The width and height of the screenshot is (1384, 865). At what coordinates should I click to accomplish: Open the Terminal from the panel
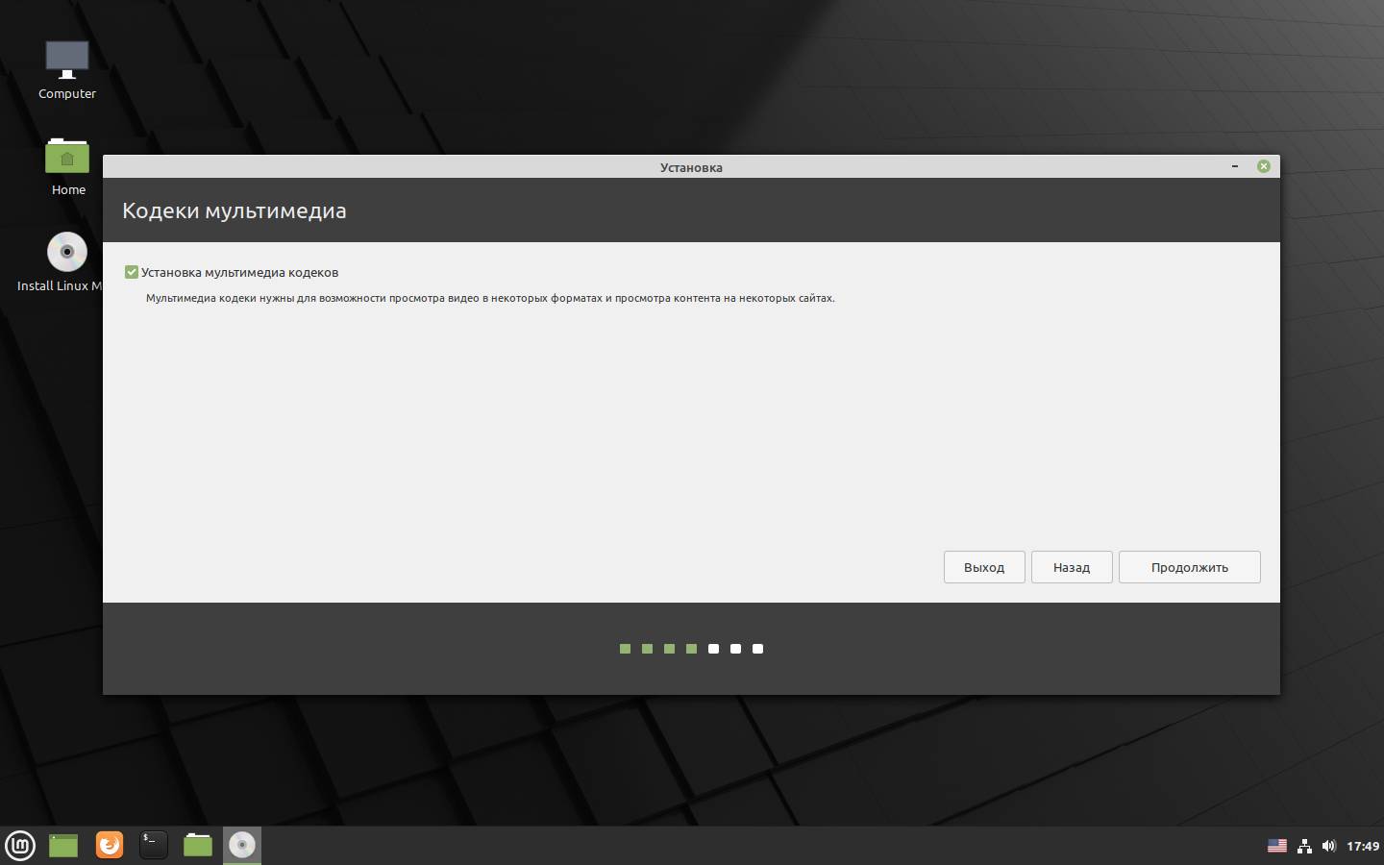(154, 845)
